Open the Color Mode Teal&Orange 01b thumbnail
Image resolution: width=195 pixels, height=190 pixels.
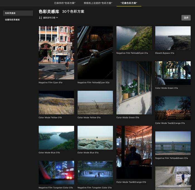(134, 152)
